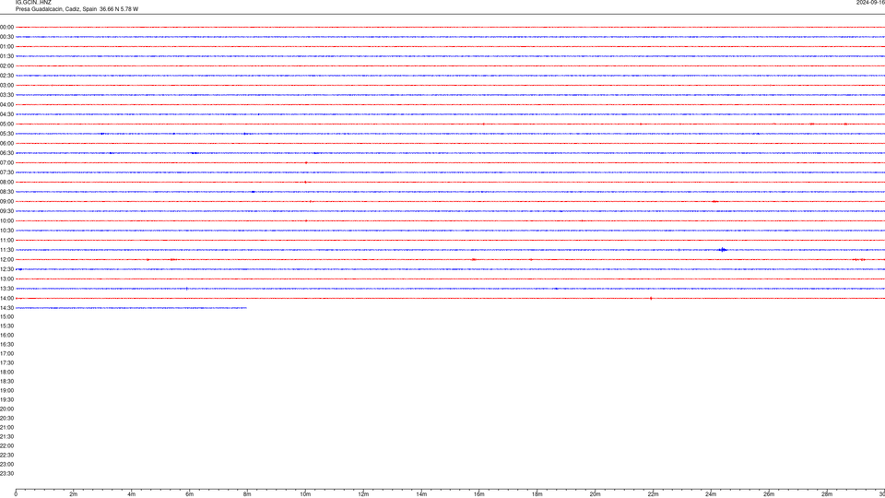Click the 22m tick on the time axis
The image size is (885, 498).
coord(653,494)
